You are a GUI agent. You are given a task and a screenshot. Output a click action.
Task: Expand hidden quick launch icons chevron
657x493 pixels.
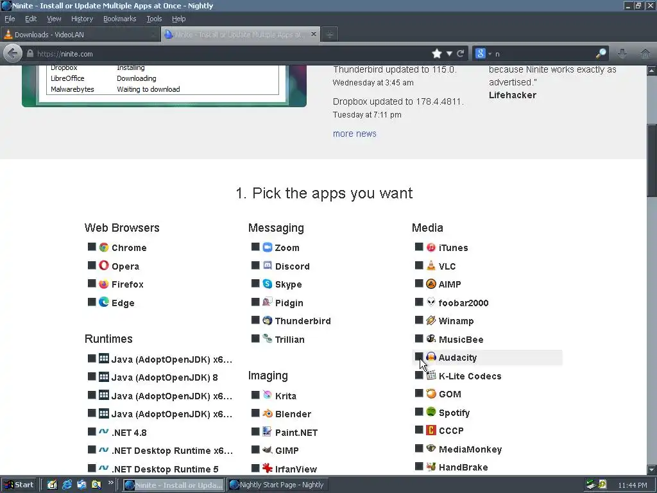point(110,483)
